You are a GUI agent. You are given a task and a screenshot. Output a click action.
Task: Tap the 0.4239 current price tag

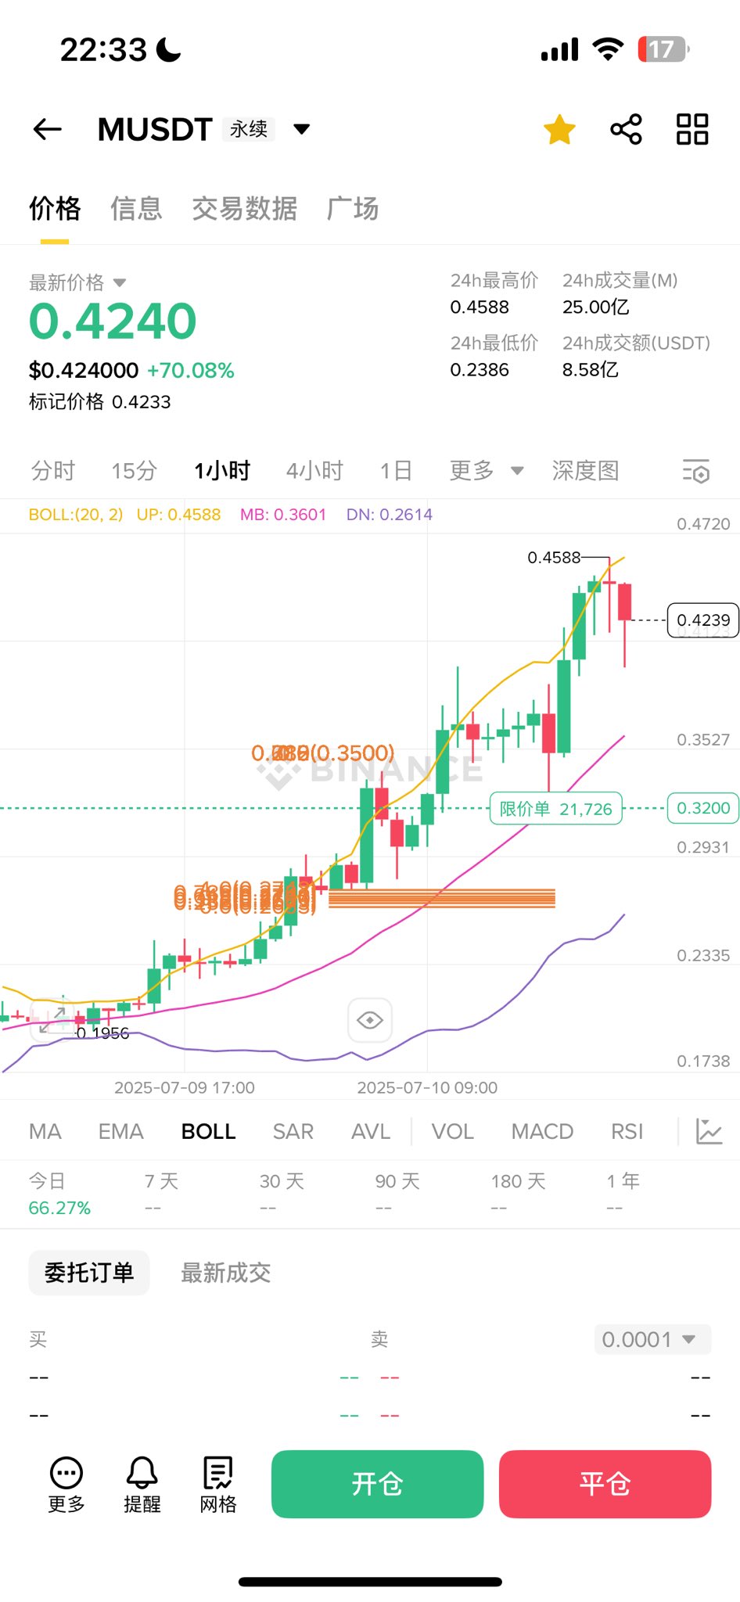pyautogui.click(x=703, y=620)
